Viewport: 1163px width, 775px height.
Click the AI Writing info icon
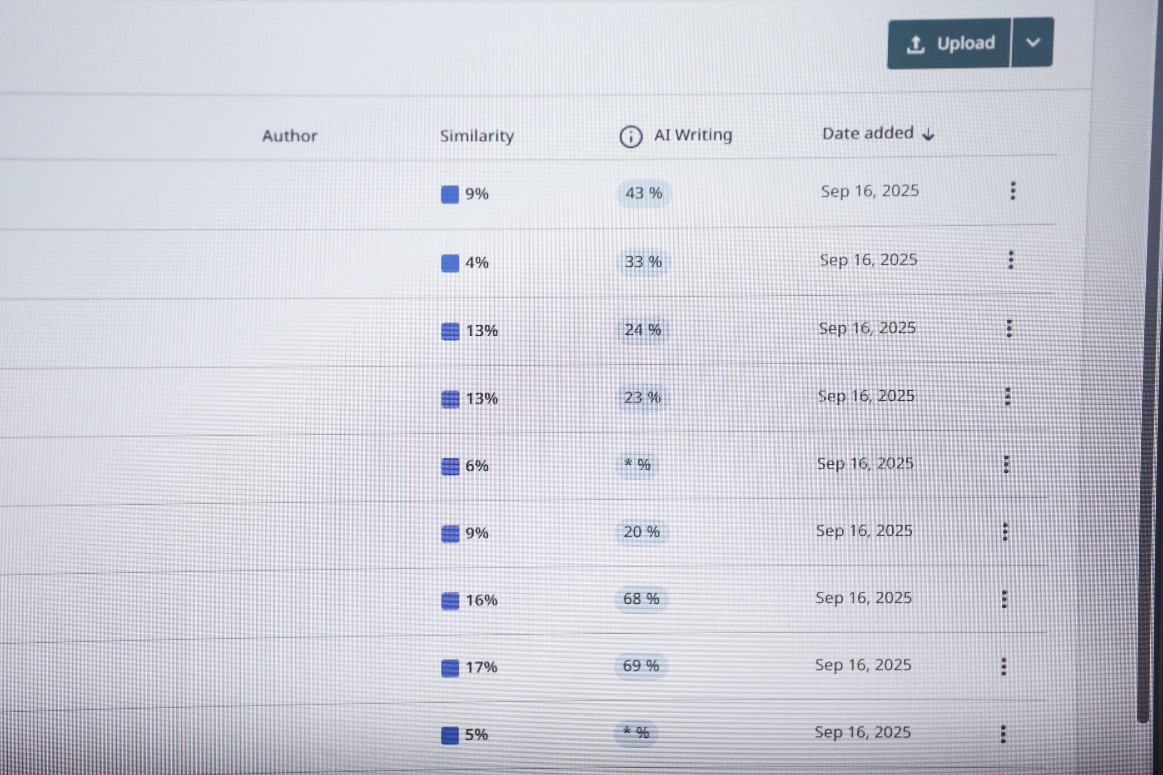click(x=631, y=136)
